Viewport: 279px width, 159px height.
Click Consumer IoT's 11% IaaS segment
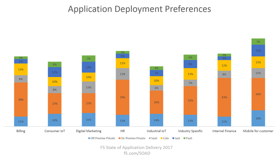coord(55,72)
